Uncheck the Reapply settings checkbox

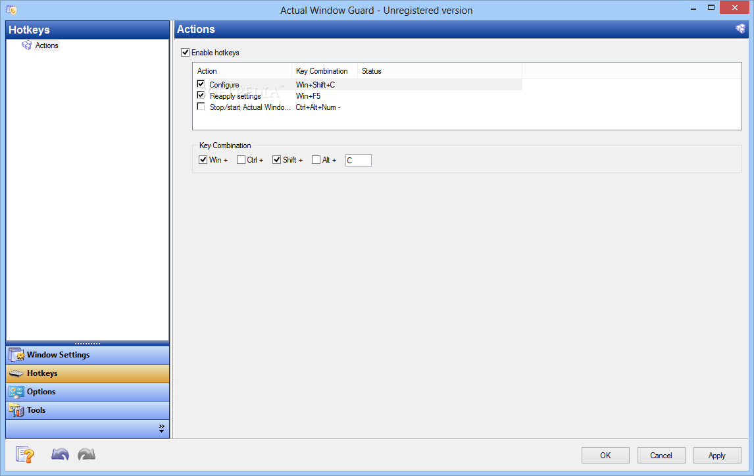point(201,95)
